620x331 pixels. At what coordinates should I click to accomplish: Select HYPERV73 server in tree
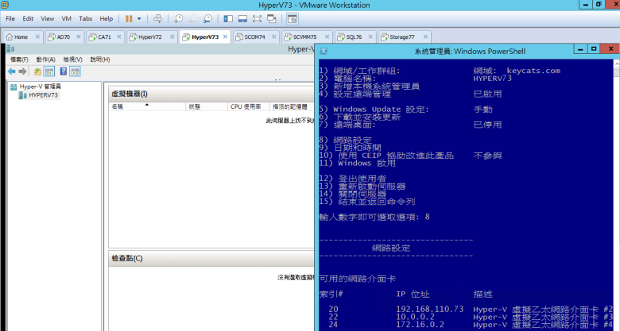(x=42, y=95)
